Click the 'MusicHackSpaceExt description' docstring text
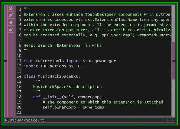 click(x=67, y=87)
